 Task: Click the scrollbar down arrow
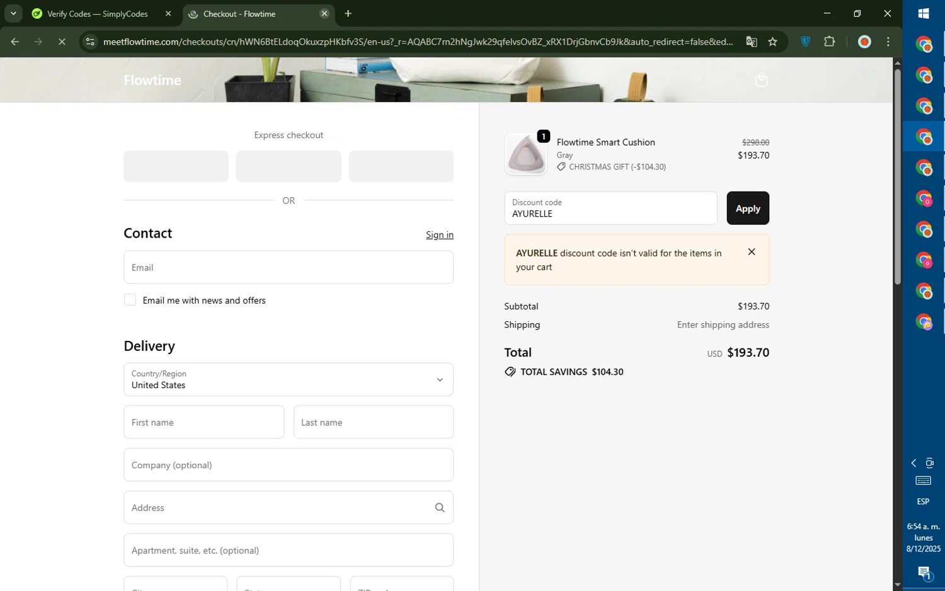point(898,585)
